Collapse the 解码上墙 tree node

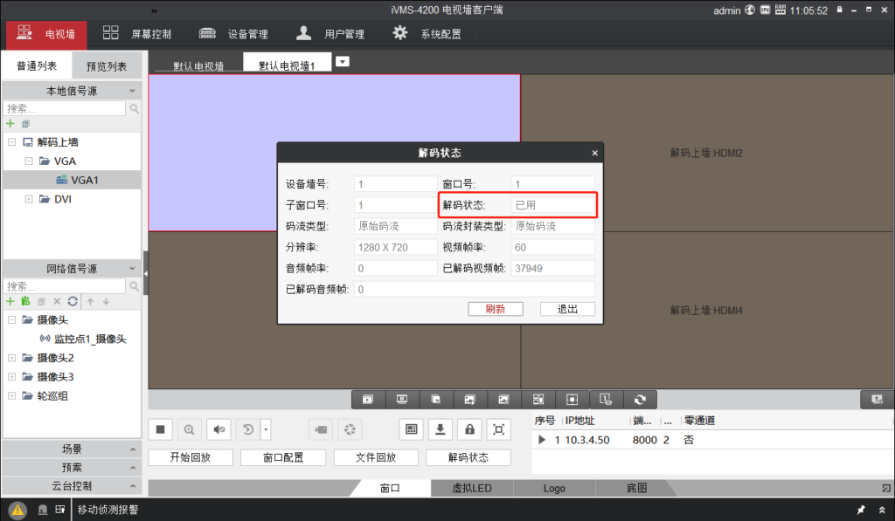coord(12,142)
